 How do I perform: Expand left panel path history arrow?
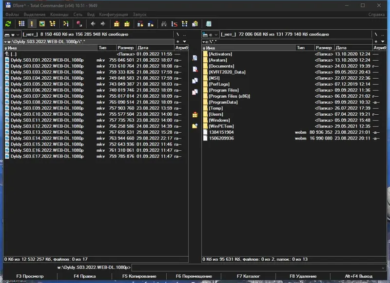point(5,42)
